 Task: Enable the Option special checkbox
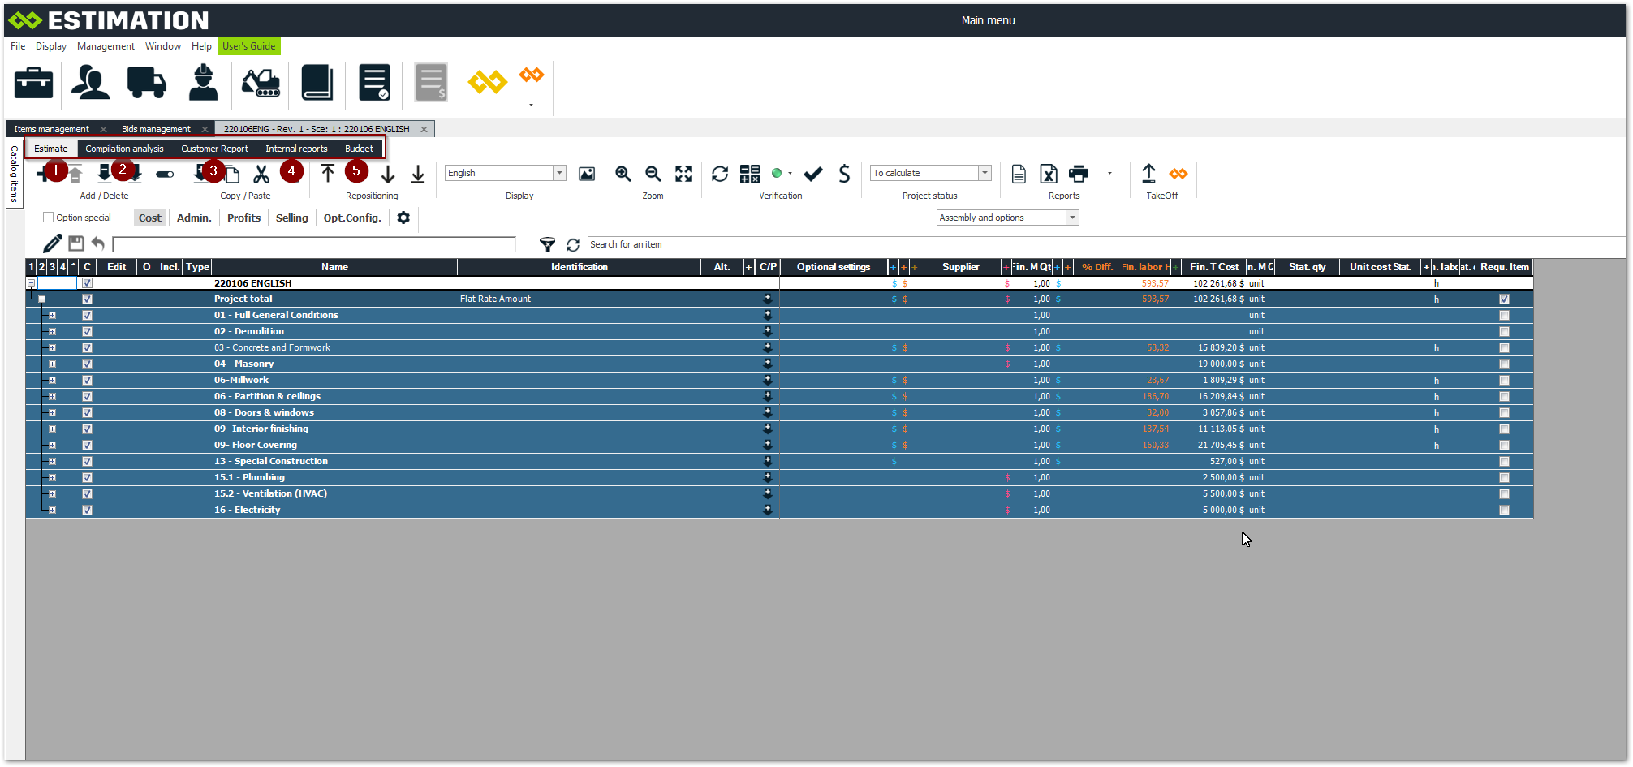49,218
